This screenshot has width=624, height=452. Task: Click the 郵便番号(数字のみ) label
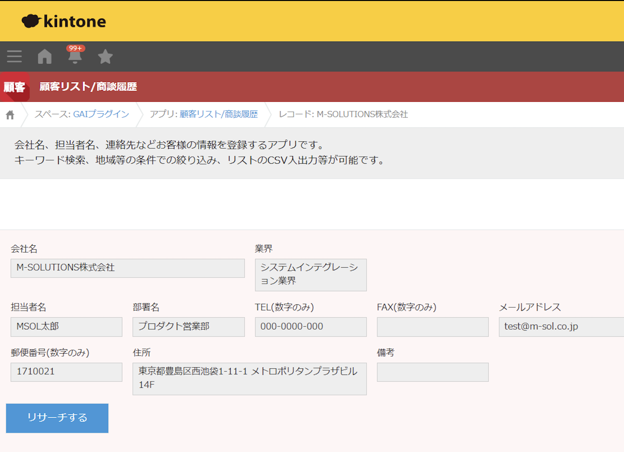click(x=50, y=353)
